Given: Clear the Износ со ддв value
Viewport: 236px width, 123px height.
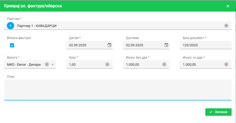Looking at the screenshot, I should coord(226,64).
